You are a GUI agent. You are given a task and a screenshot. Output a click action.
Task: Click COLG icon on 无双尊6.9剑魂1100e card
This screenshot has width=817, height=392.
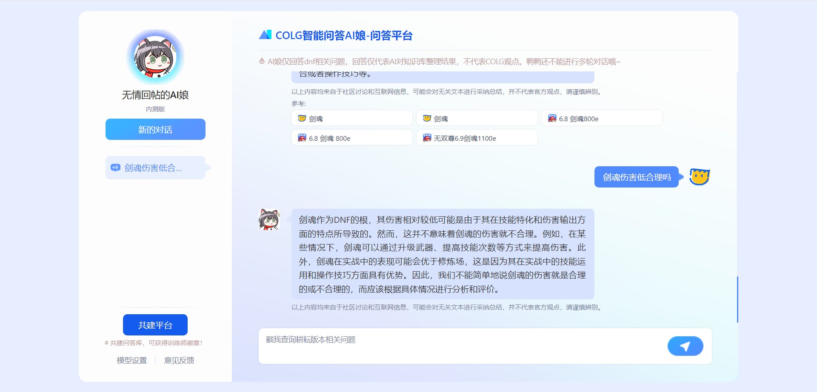427,138
